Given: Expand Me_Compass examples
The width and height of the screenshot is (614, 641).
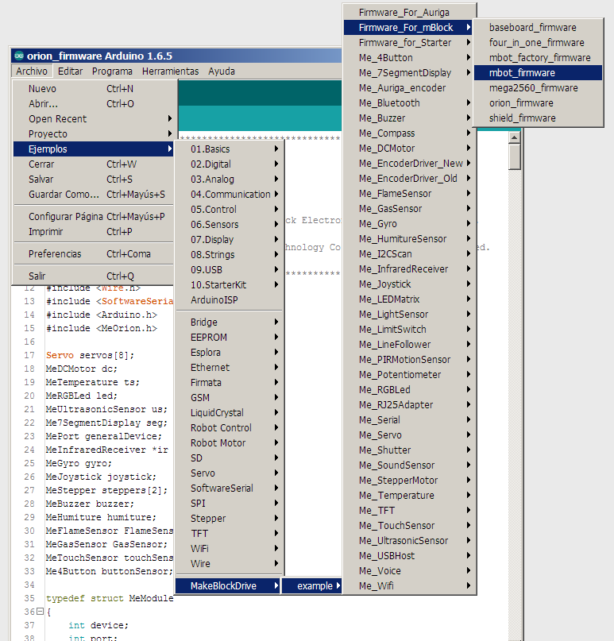Looking at the screenshot, I should tap(409, 133).
